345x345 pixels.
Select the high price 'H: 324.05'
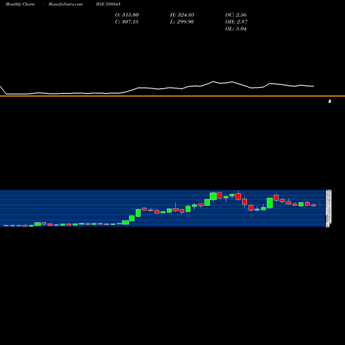click(x=182, y=14)
